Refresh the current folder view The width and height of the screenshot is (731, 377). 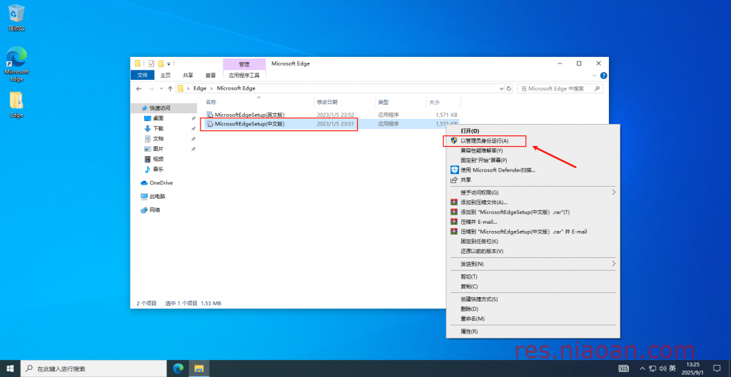tap(508, 88)
